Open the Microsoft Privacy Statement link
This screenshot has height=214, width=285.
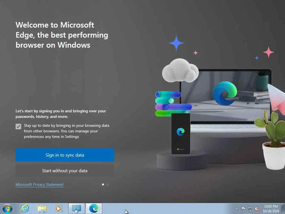click(40, 184)
